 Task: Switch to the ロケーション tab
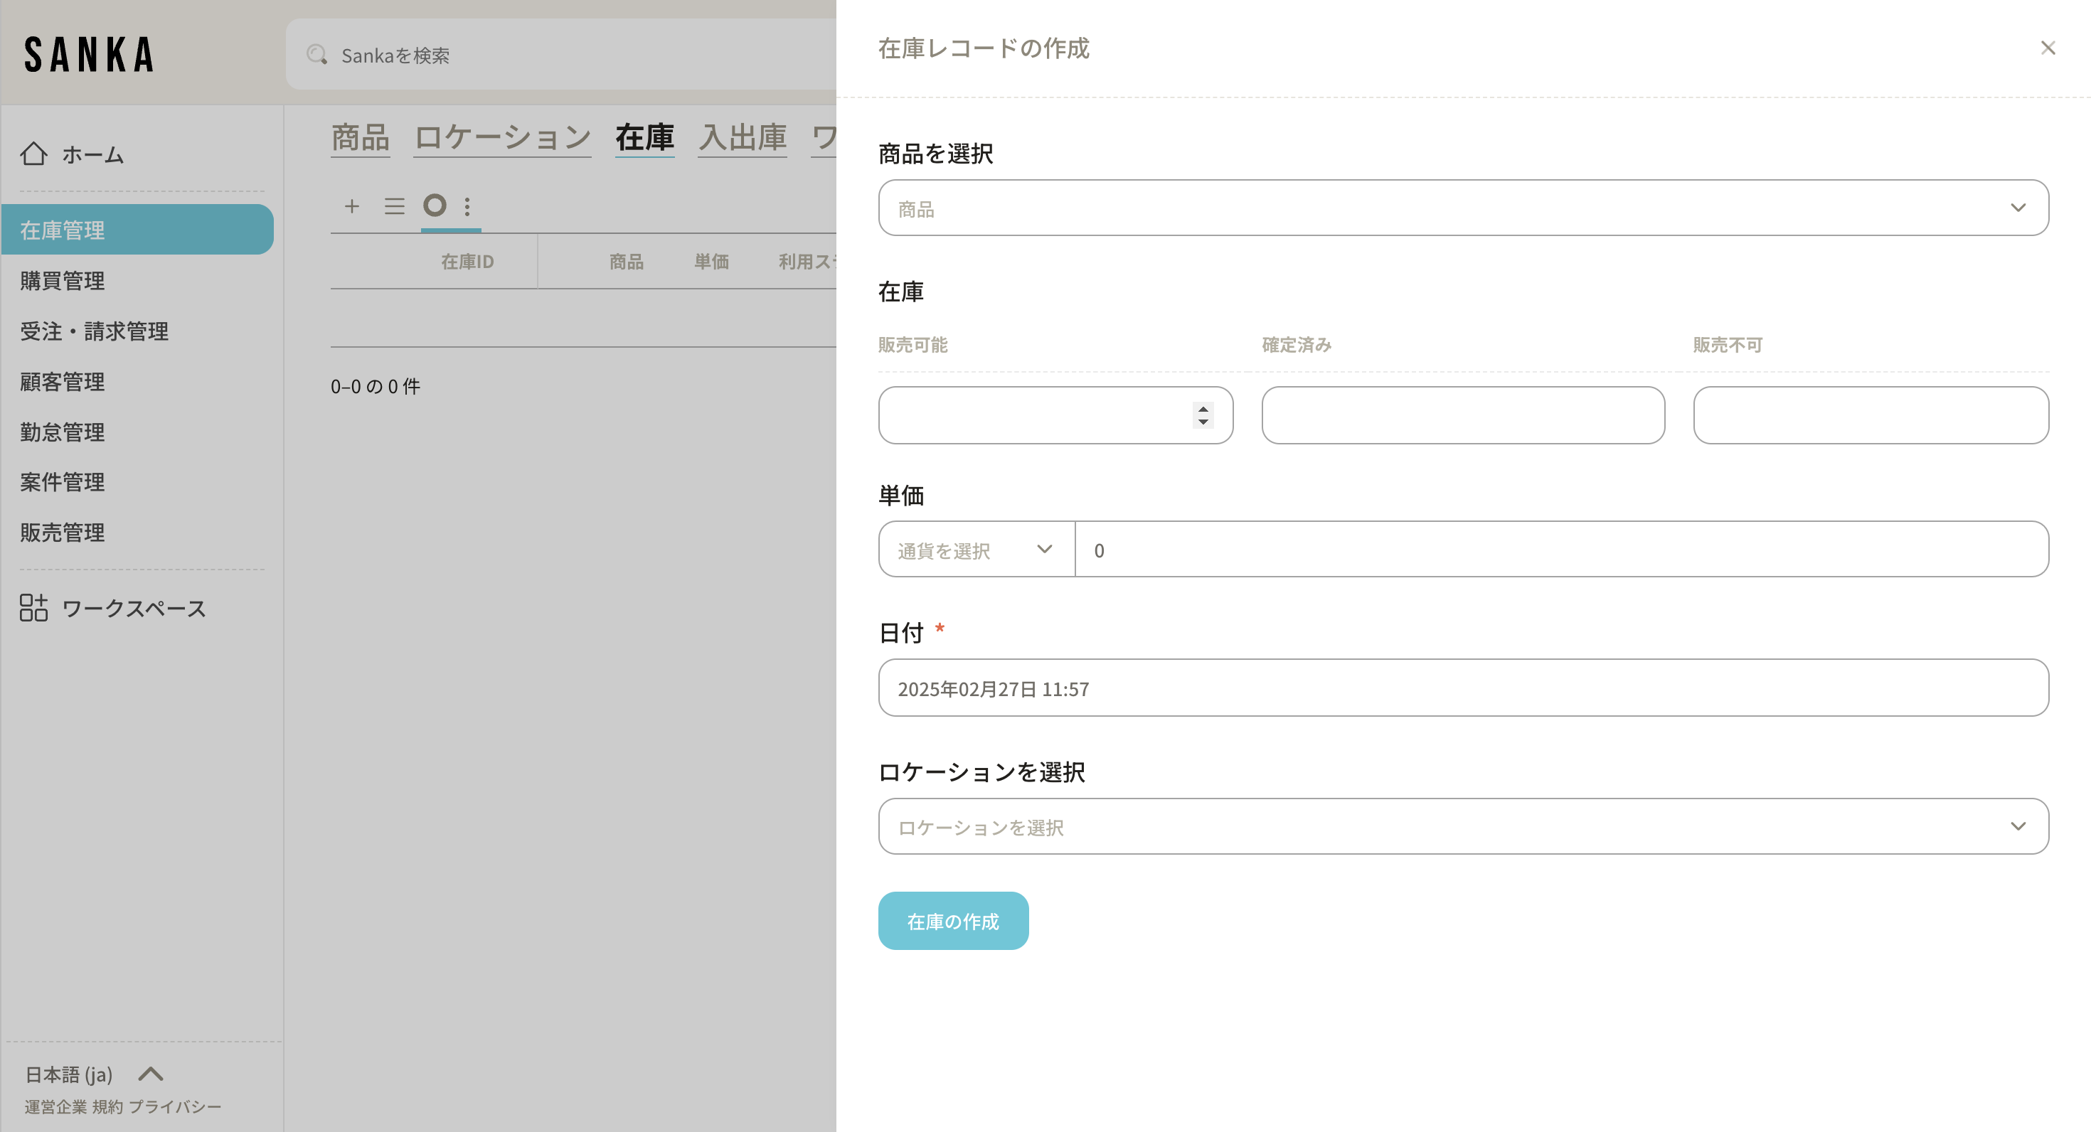click(502, 138)
